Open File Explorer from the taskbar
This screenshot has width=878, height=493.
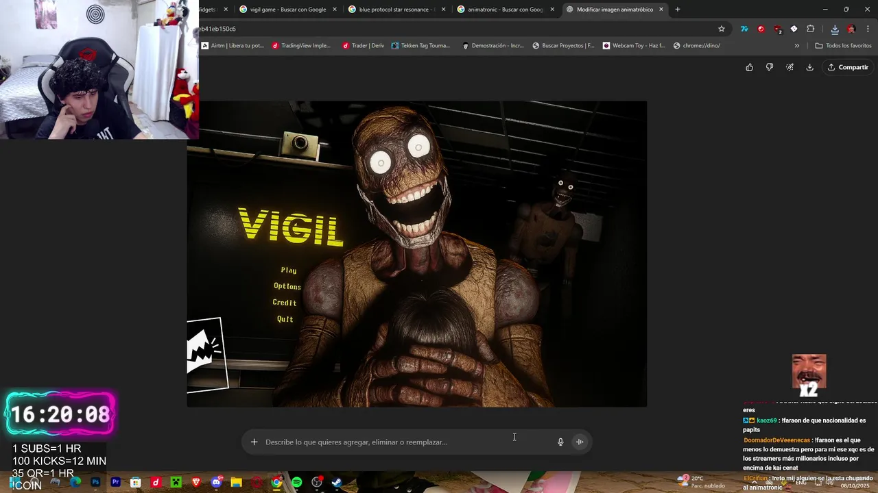(237, 482)
